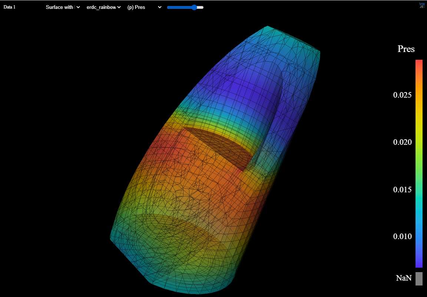
Task: Click the red top end of color bar
Action: click(419, 62)
